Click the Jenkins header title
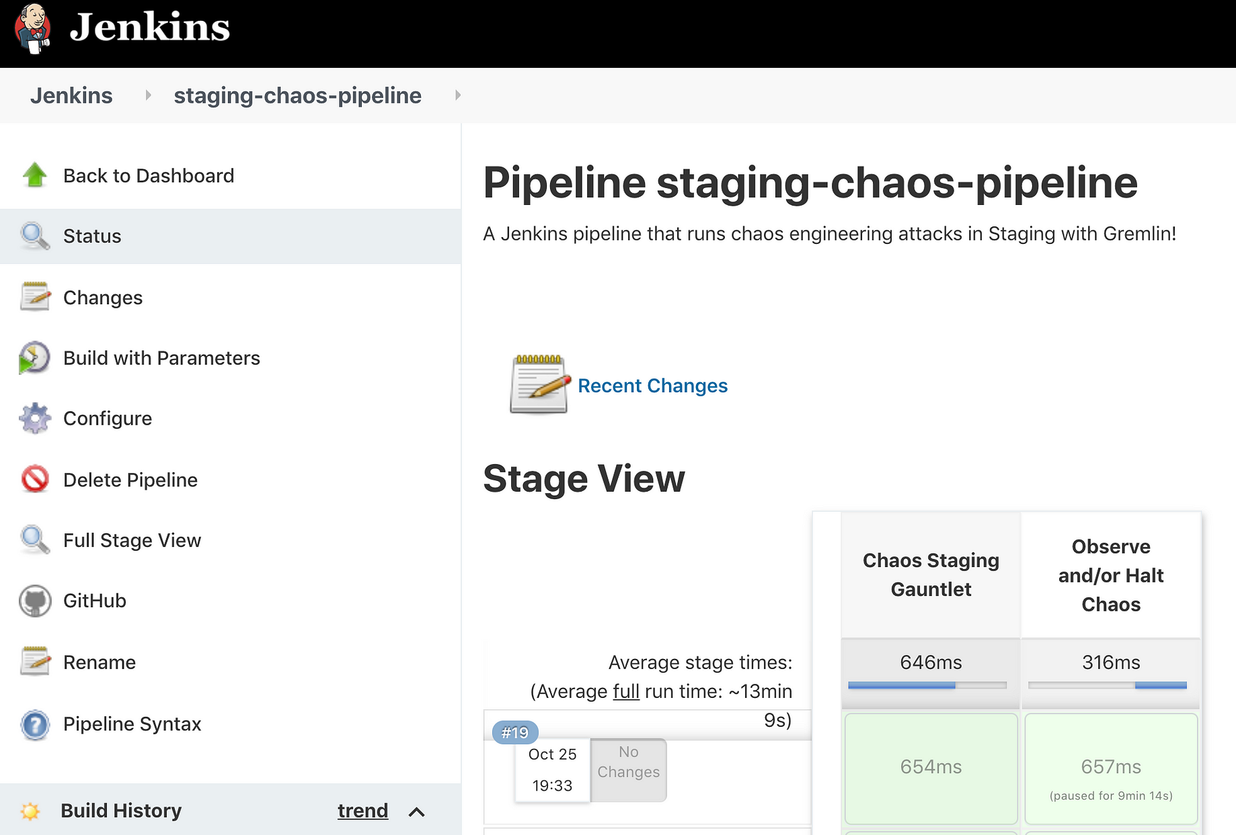Screen dimensions: 1236x835 [x=150, y=28]
